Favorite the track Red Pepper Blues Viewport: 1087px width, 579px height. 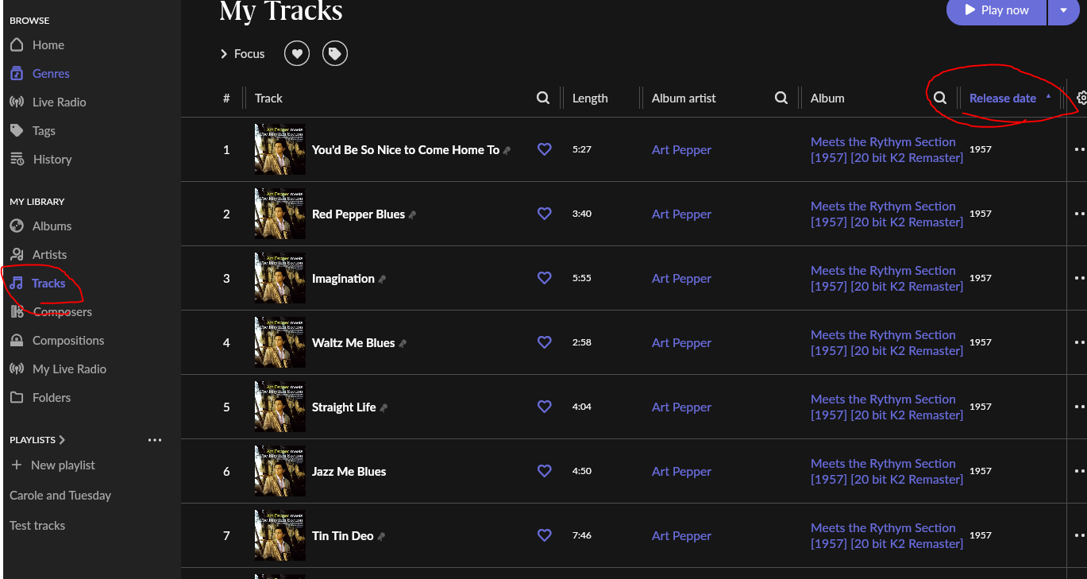[x=545, y=214]
